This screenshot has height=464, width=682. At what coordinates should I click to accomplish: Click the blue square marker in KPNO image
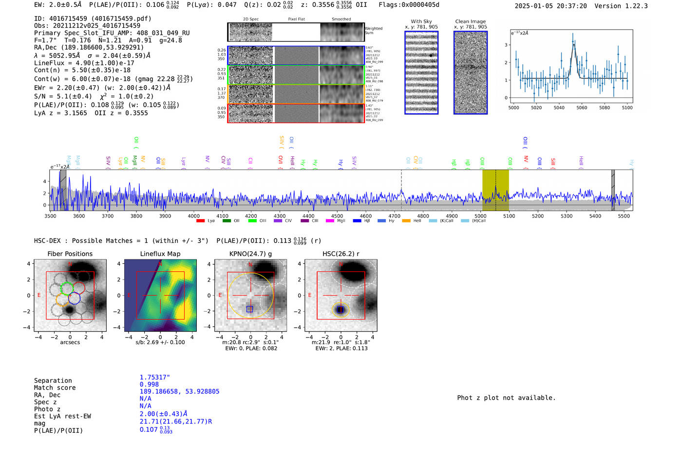click(250, 309)
